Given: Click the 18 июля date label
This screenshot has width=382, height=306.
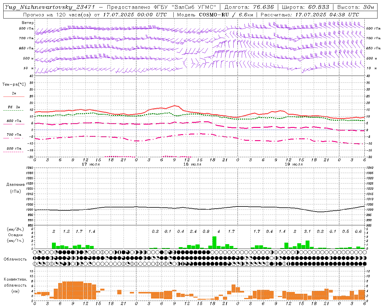Looking at the screenshot, I should 192,164.
